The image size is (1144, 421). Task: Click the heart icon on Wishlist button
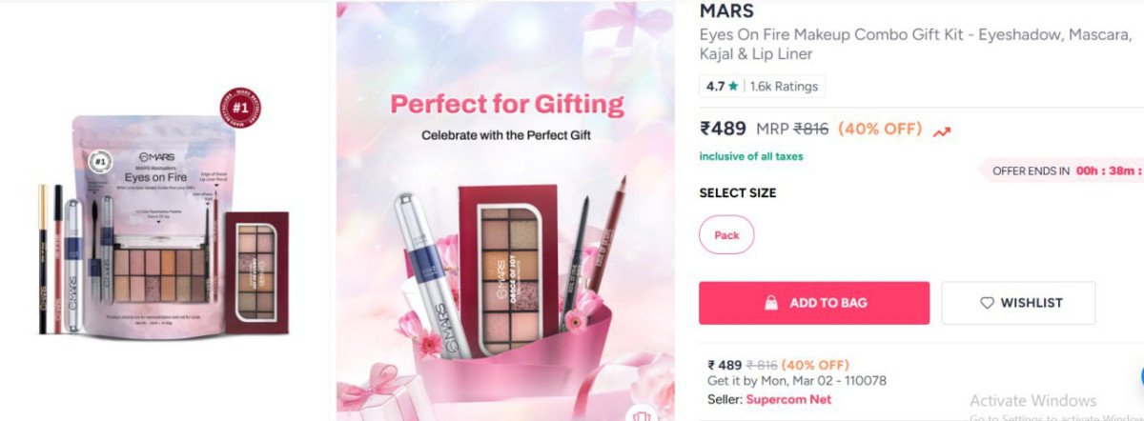click(987, 303)
